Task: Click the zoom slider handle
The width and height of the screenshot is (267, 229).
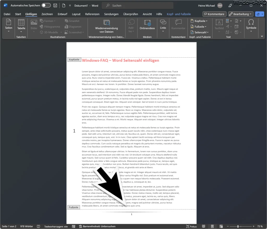Action: (x=238, y=226)
